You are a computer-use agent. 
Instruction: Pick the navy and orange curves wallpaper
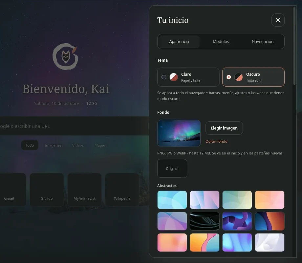pos(270,221)
